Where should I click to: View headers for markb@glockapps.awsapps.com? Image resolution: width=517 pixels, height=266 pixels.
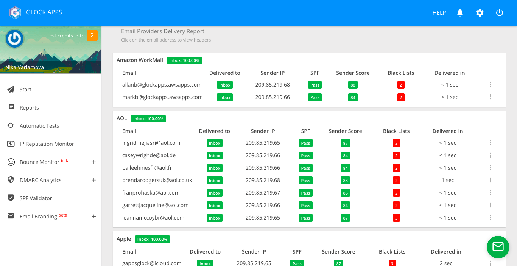[x=162, y=97]
